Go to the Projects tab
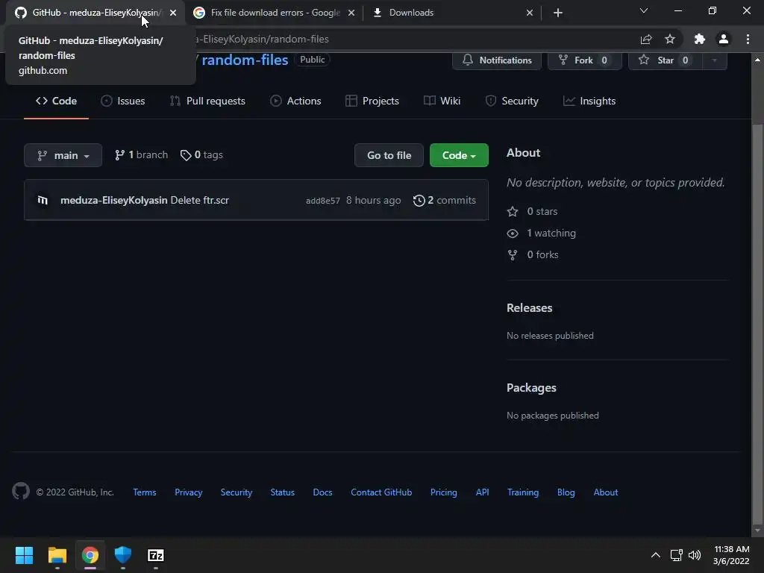Image resolution: width=764 pixels, height=573 pixels. coord(372,101)
